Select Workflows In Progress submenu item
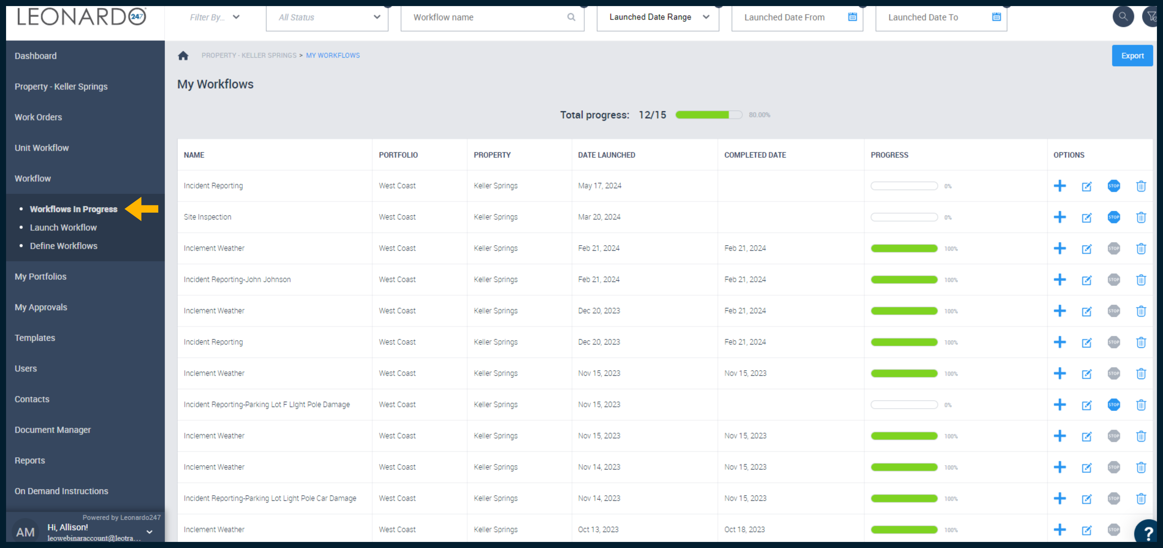Screen dimensions: 1163x548 pos(74,209)
